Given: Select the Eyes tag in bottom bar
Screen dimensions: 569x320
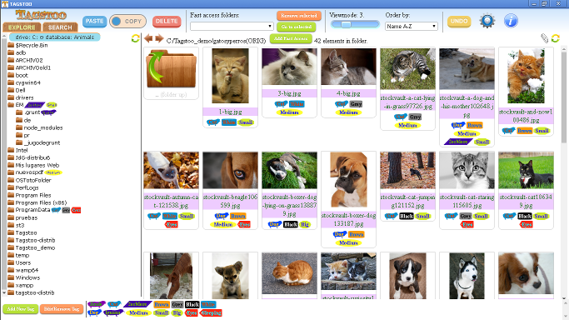Looking at the screenshot, I should [x=192, y=312].
